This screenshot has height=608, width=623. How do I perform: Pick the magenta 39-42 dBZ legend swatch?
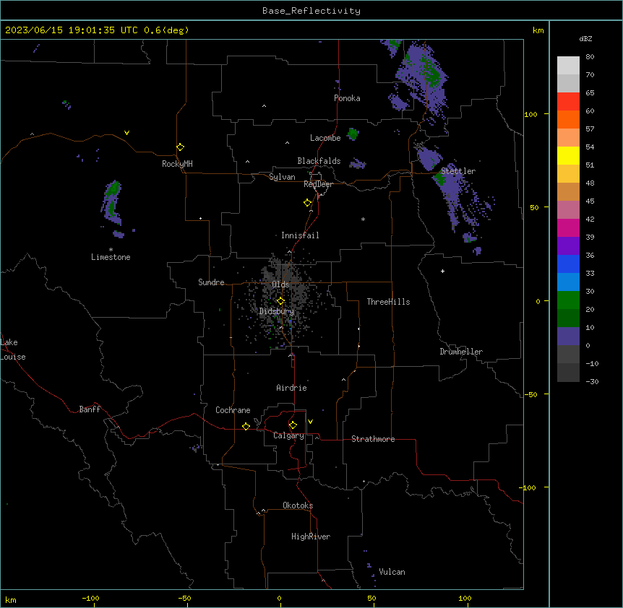[x=568, y=227]
